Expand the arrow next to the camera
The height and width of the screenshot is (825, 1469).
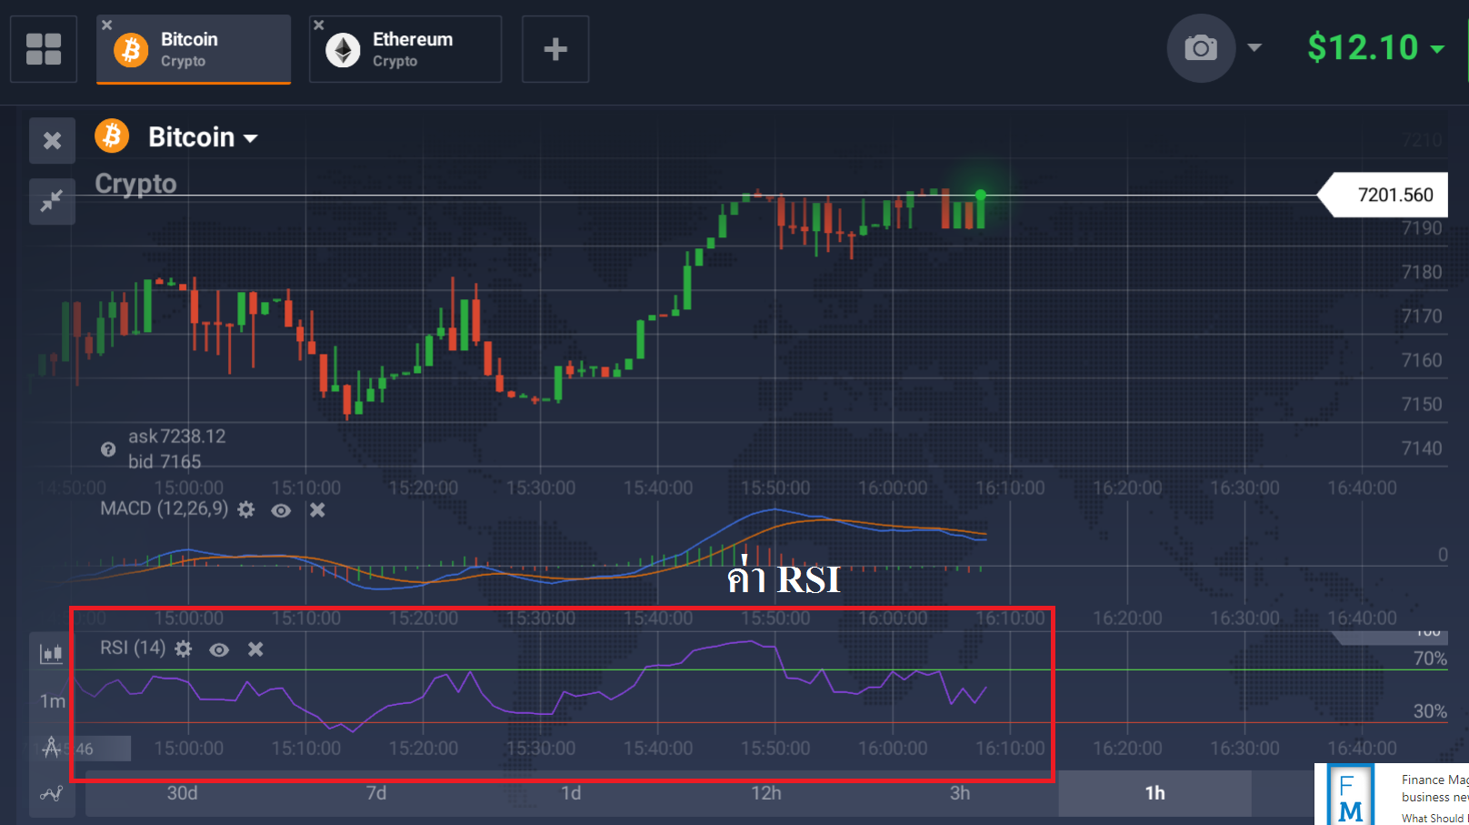[x=1254, y=47]
